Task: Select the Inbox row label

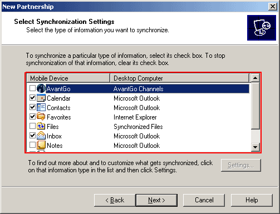Action: (x=54, y=136)
